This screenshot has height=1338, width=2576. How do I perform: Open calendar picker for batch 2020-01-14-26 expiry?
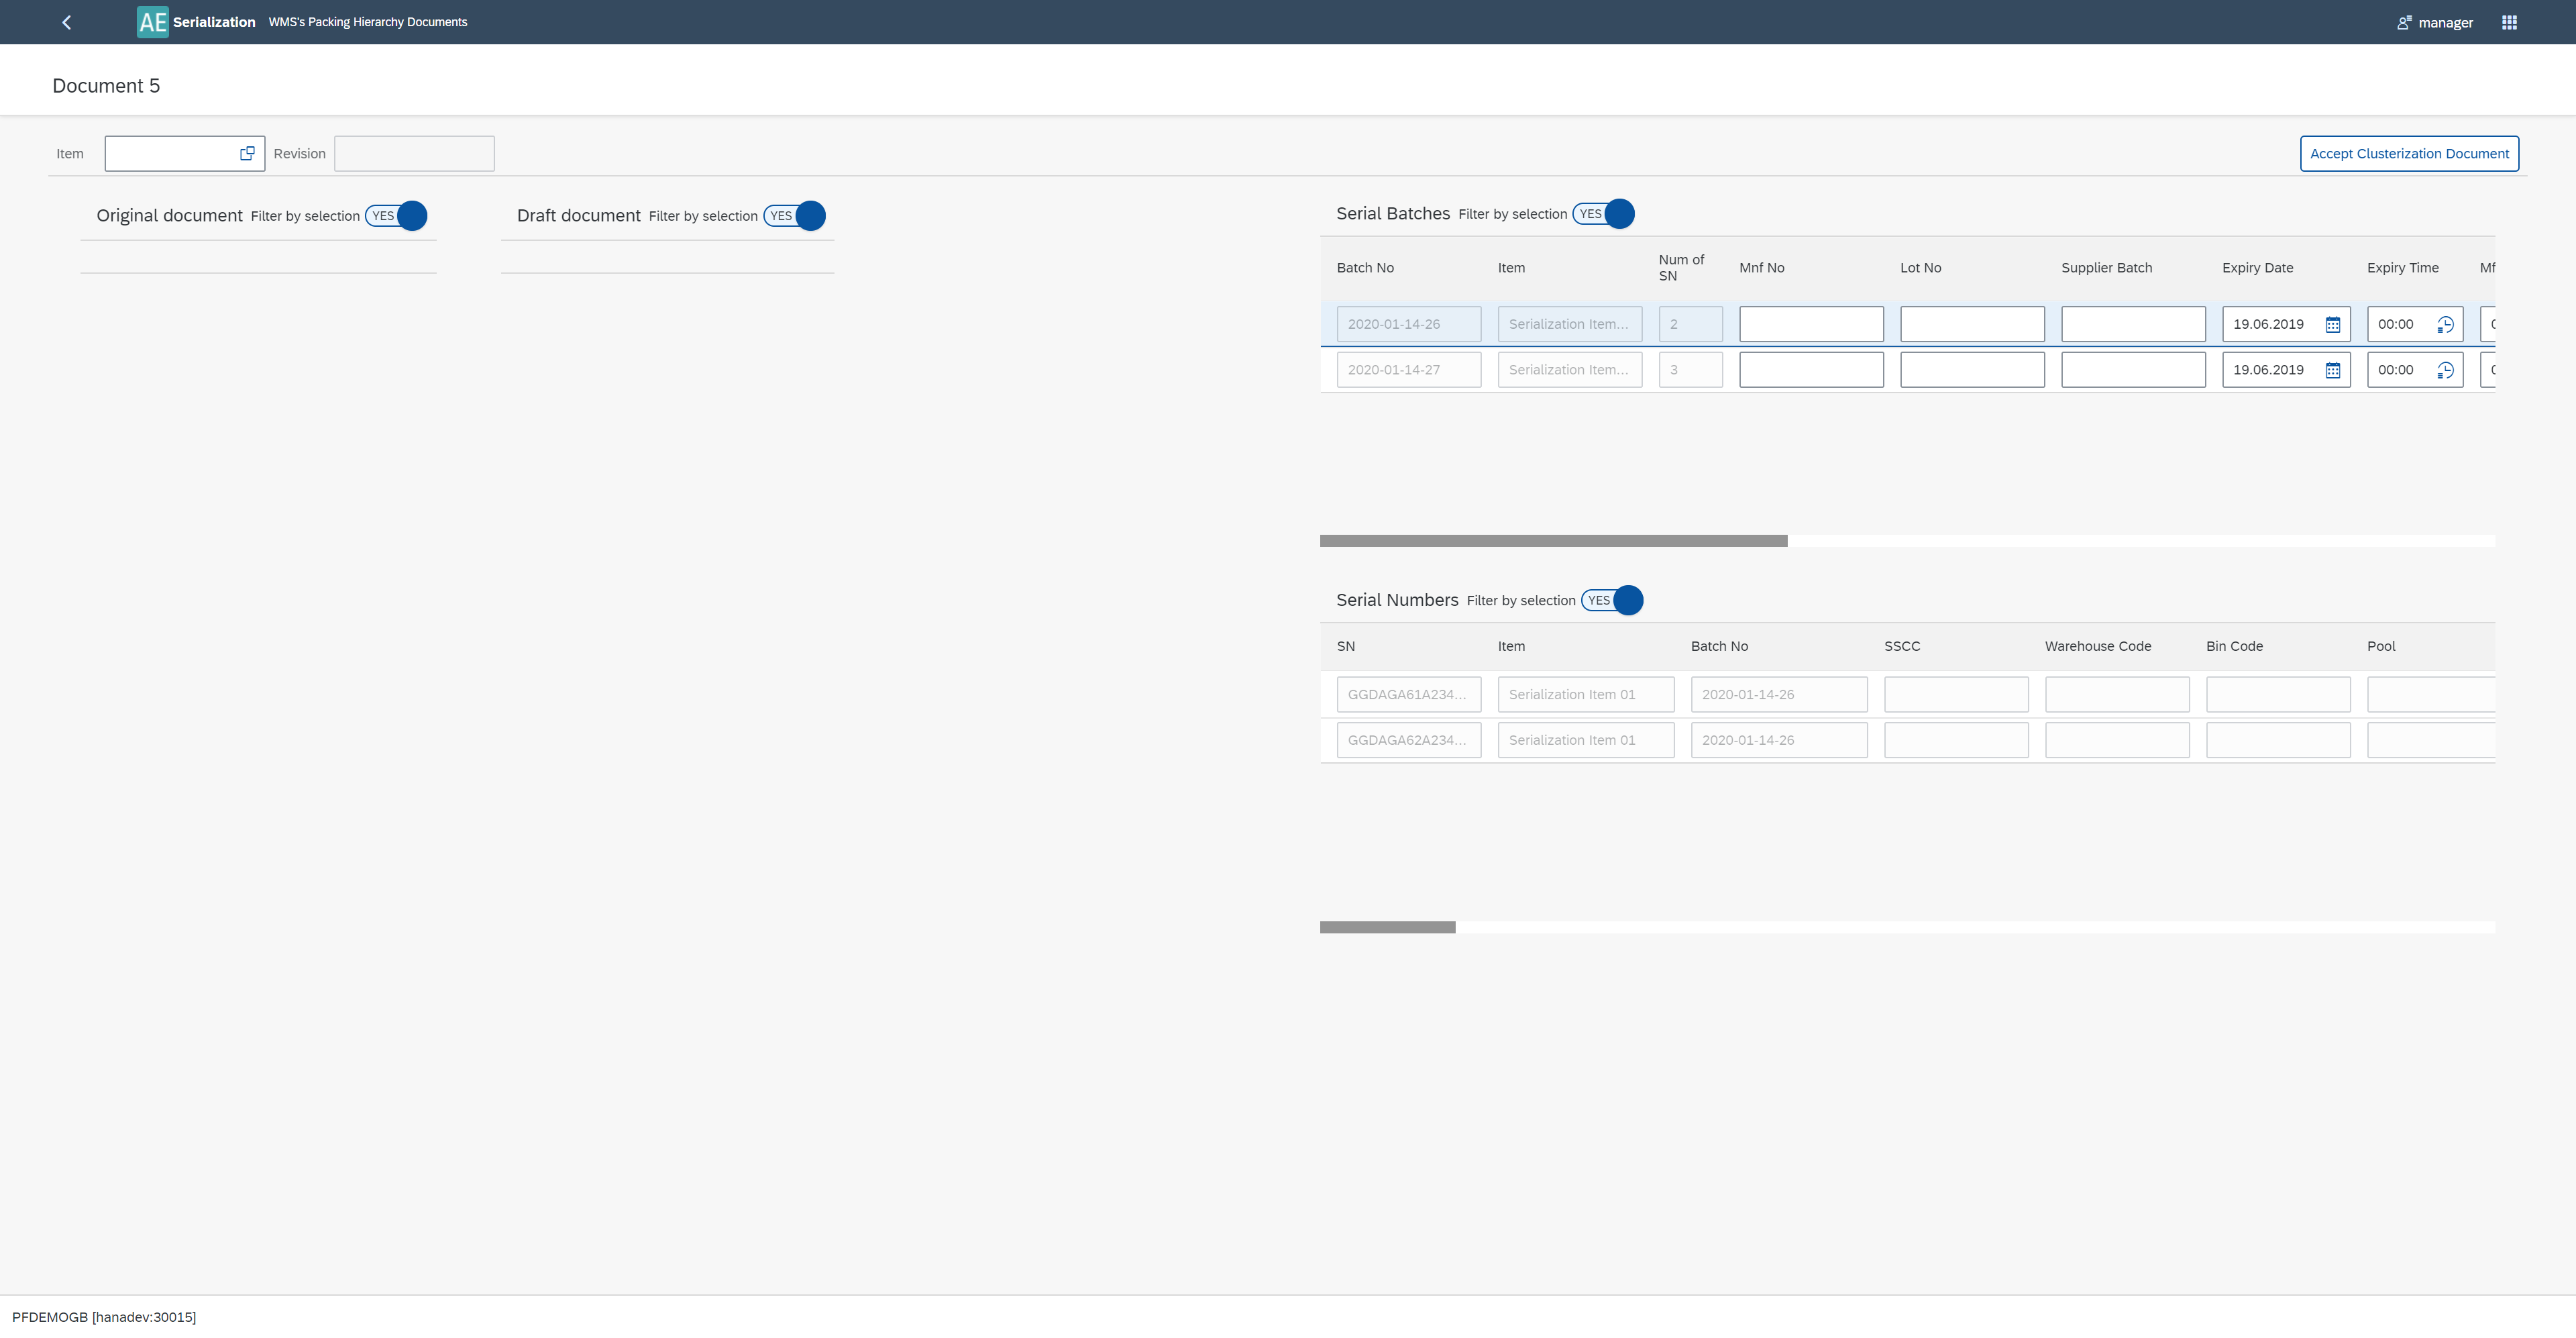[x=2332, y=324]
